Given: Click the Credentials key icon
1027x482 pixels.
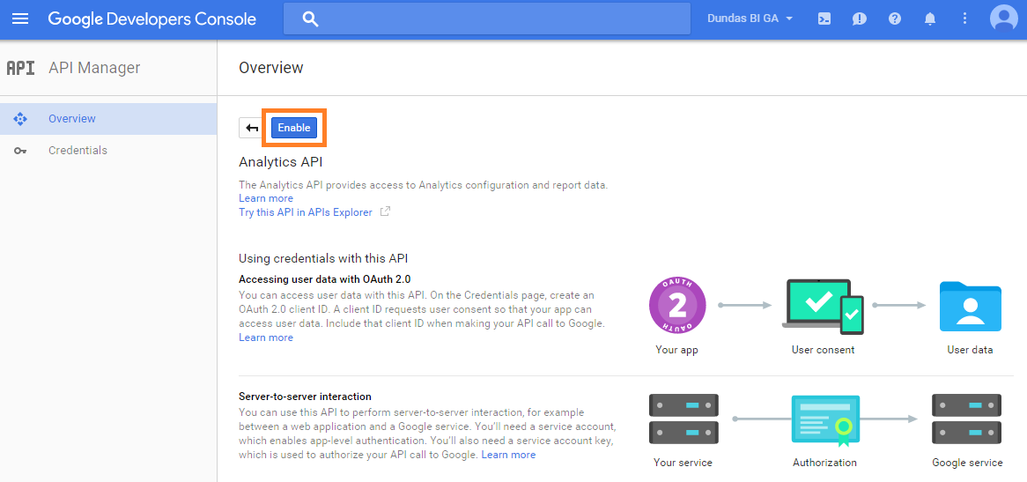Looking at the screenshot, I should click(20, 151).
